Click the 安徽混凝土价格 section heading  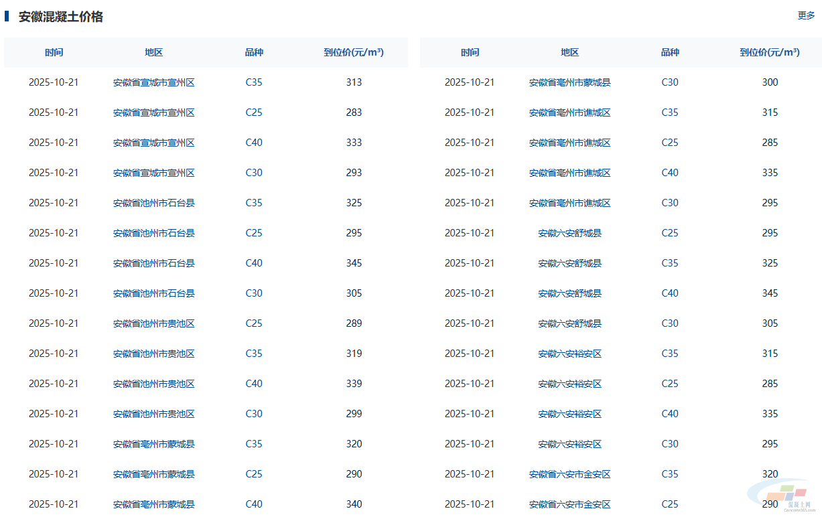(x=61, y=17)
